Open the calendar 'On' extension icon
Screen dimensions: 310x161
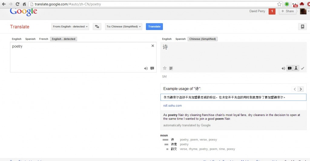295,4
